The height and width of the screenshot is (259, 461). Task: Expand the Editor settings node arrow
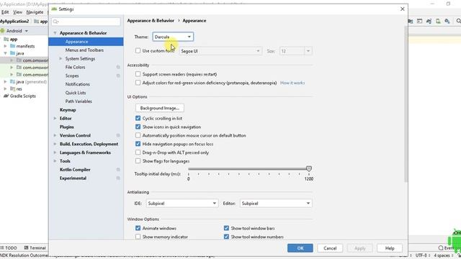pos(55,118)
